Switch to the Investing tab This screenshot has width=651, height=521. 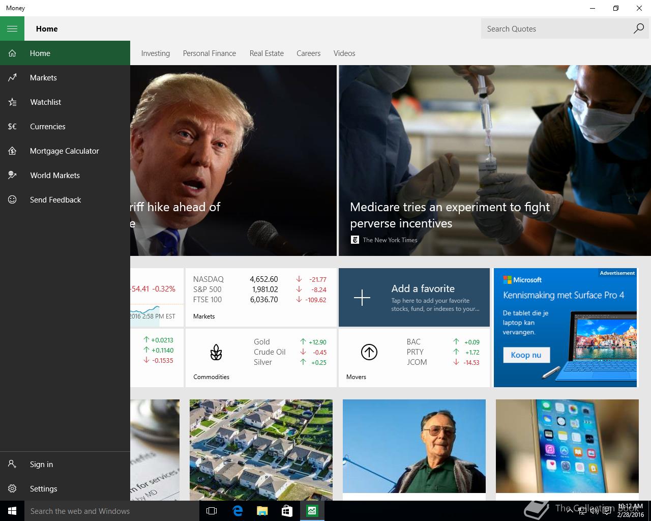click(155, 53)
